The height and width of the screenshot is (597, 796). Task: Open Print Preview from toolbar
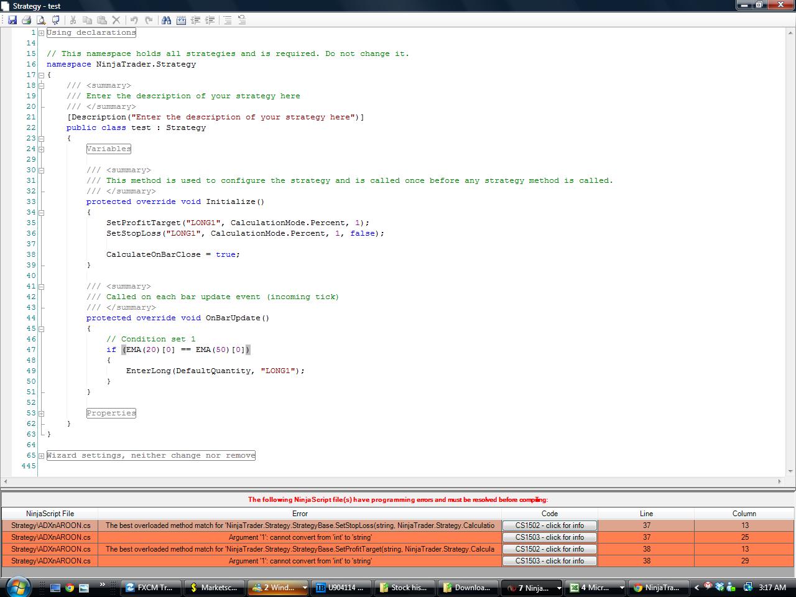[x=41, y=20]
